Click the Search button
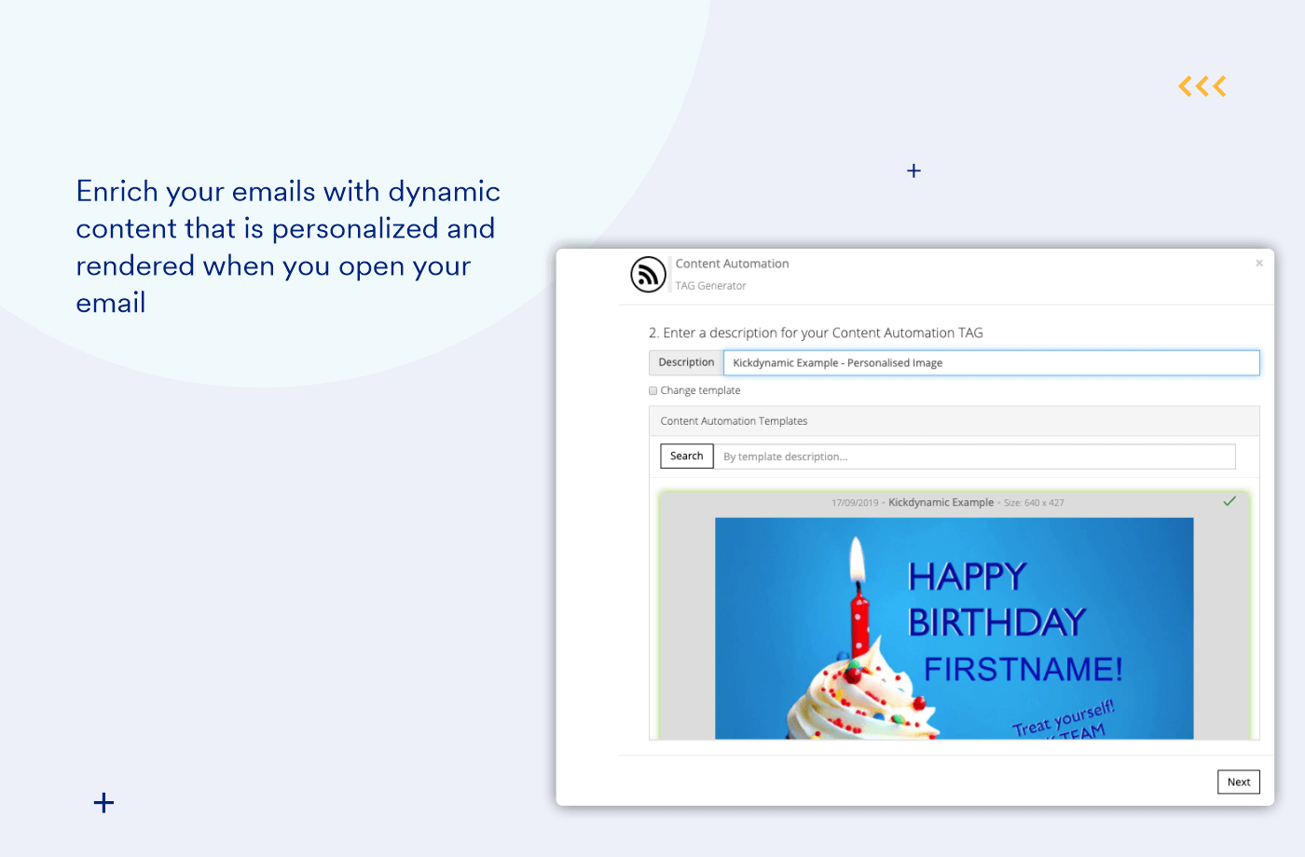 pos(687,456)
